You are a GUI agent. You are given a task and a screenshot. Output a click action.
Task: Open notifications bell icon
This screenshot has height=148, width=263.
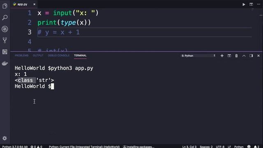pyautogui.click(x=256, y=147)
